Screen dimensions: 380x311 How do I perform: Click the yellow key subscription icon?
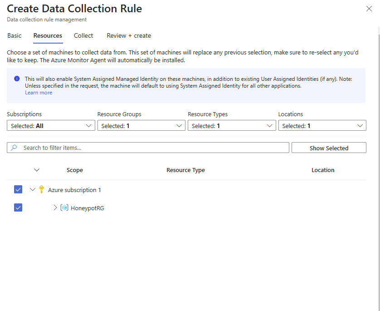point(41,189)
